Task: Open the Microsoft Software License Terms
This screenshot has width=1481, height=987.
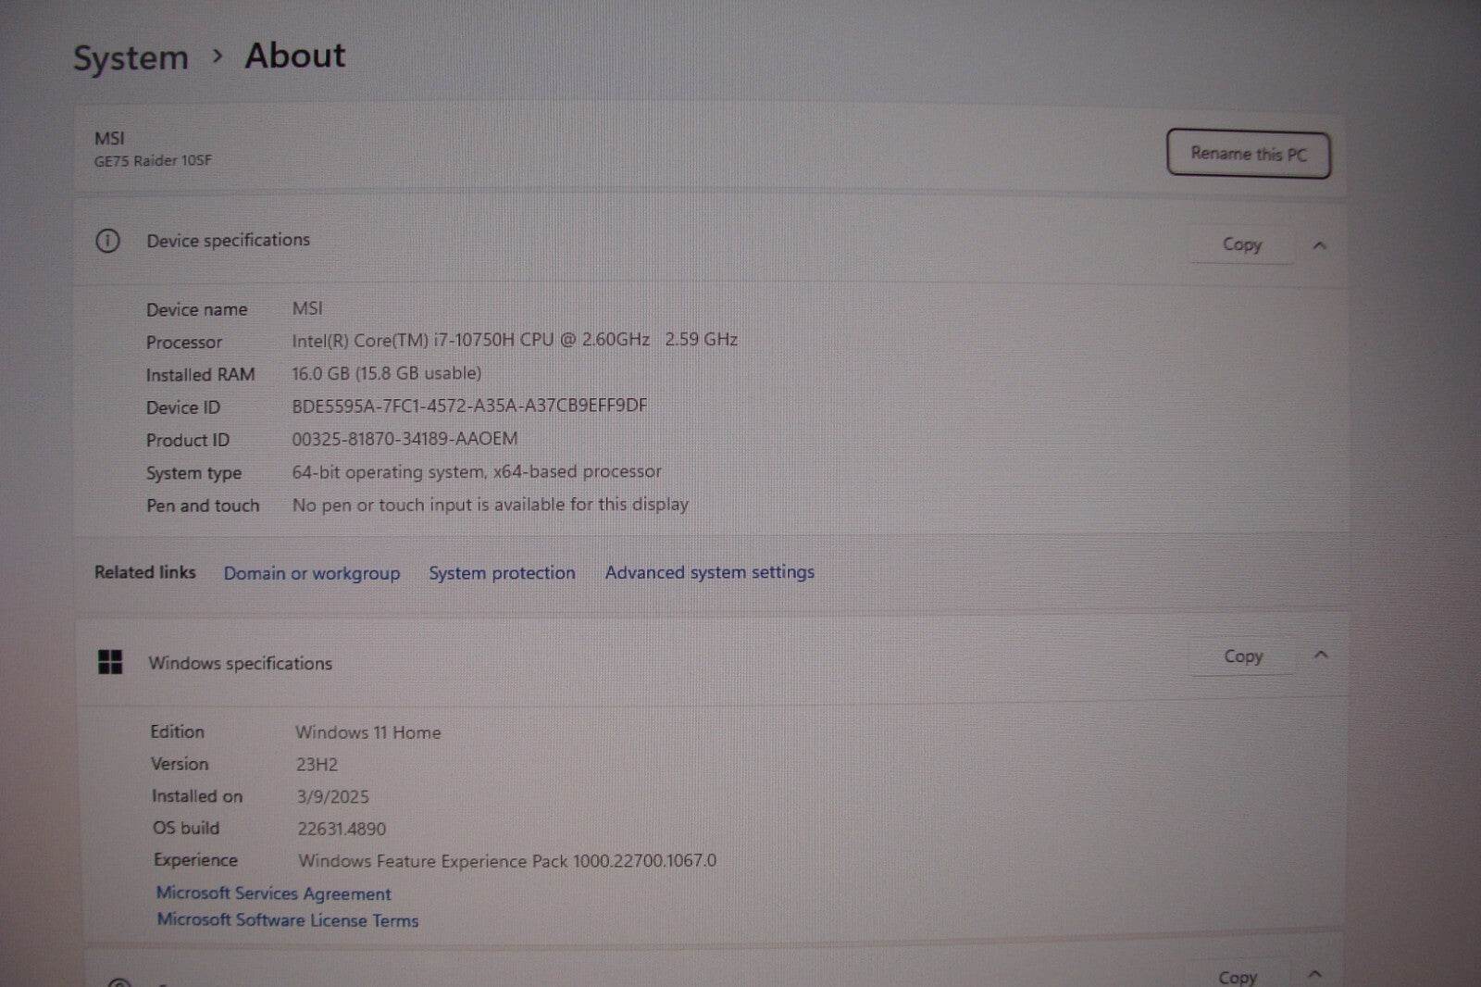Action: [x=286, y=920]
